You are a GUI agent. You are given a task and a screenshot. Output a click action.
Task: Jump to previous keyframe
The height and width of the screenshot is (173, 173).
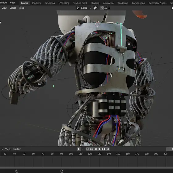click(x=91, y=149)
